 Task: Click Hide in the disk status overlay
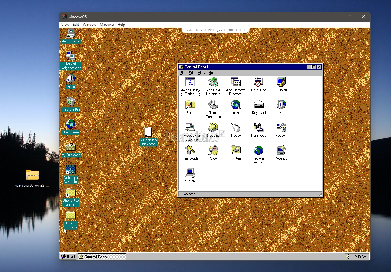[x=243, y=30]
